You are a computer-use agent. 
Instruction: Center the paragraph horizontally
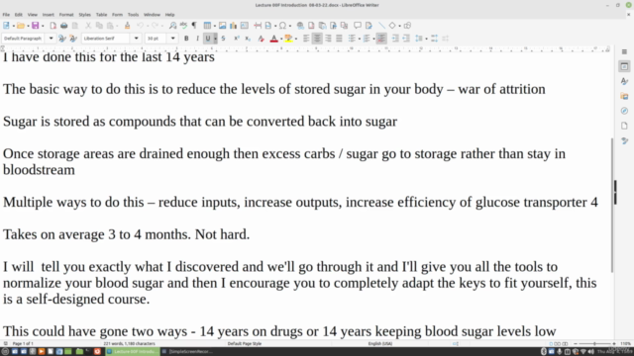click(317, 39)
